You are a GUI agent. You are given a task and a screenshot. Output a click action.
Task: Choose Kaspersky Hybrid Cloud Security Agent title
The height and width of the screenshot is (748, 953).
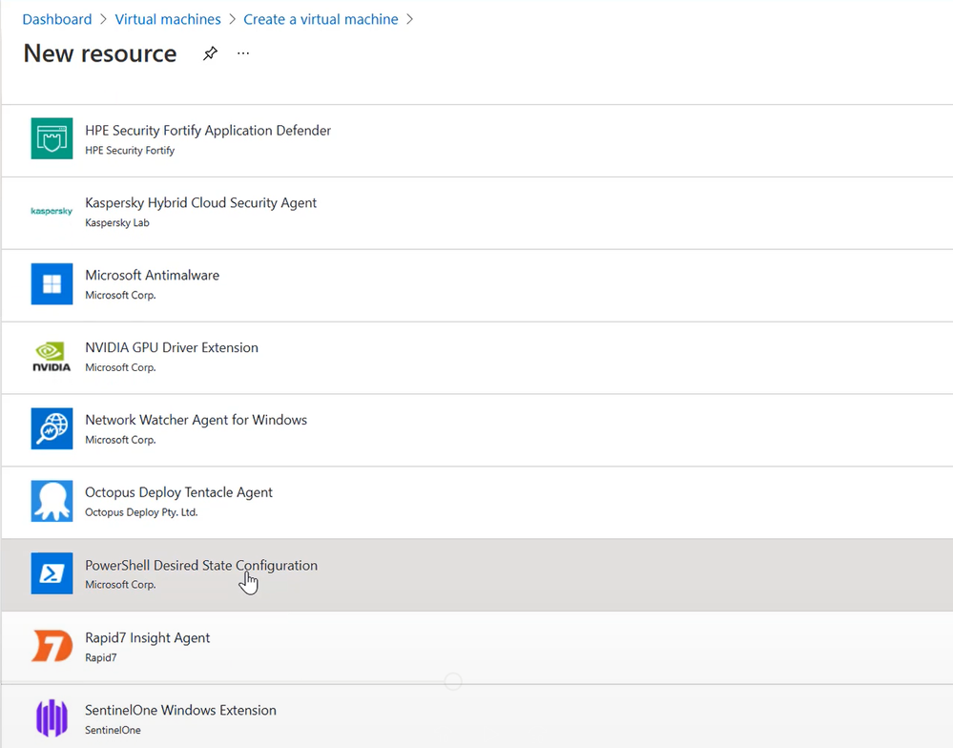click(x=201, y=203)
